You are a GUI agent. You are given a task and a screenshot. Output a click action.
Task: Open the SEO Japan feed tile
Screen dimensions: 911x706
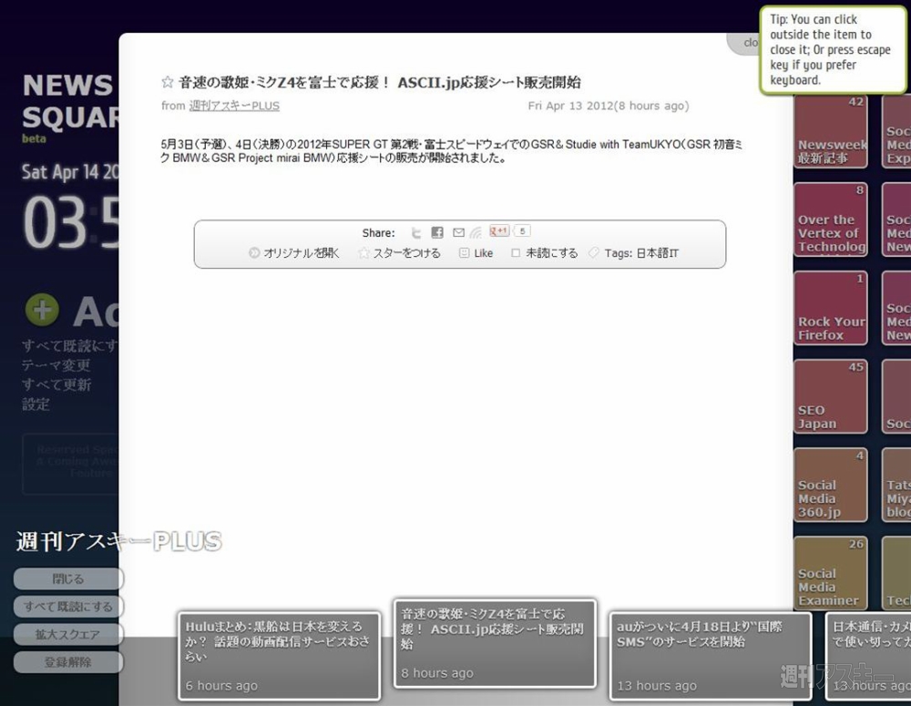831,396
